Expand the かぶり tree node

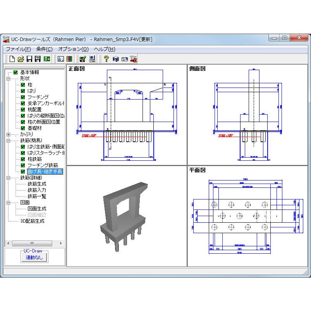pos(9,134)
